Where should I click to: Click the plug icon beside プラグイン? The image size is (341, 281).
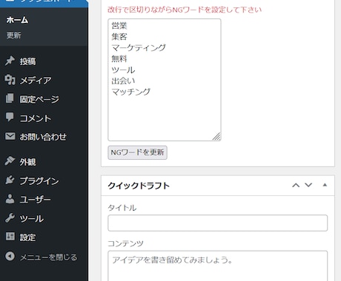tap(10, 180)
